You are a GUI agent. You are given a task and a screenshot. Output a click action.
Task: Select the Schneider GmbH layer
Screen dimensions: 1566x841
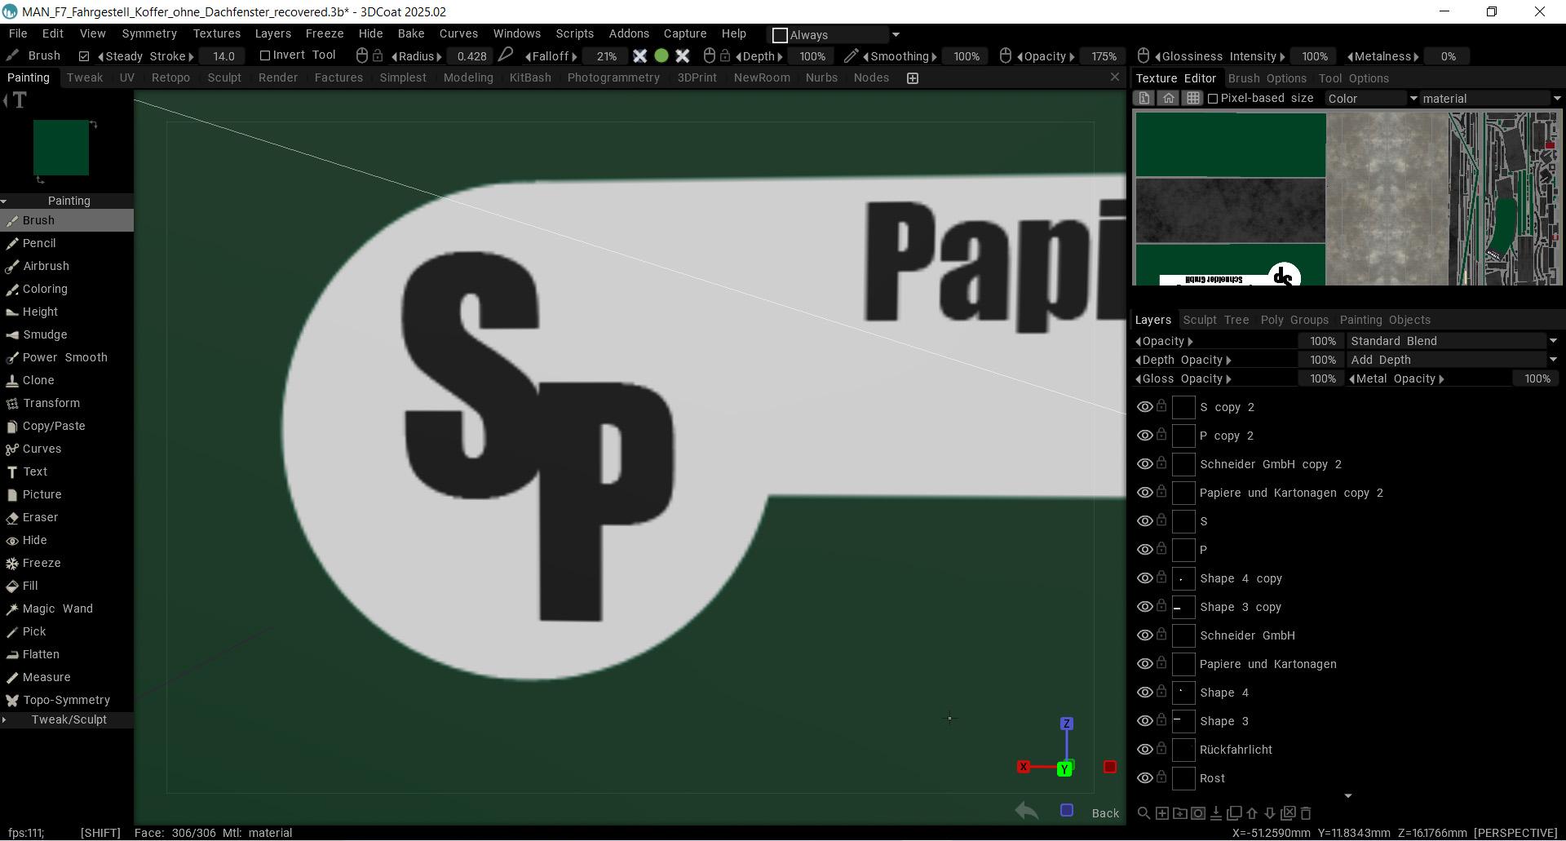pos(1247,635)
